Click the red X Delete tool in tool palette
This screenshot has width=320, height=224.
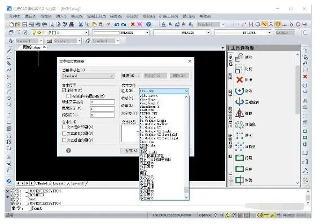click(x=244, y=80)
